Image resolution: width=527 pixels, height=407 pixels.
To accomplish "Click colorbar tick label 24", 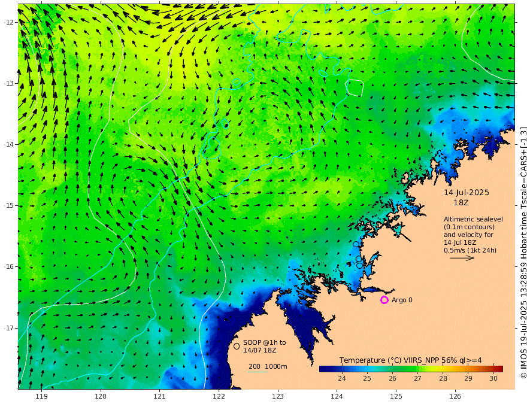I will click(x=342, y=378).
